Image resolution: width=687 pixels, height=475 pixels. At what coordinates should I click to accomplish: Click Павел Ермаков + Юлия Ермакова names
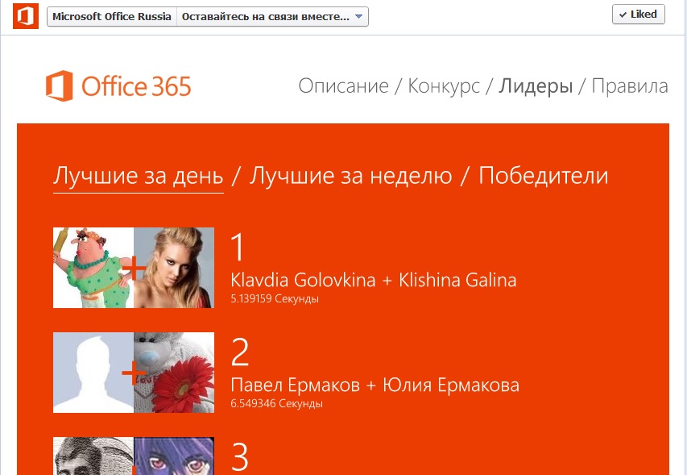(375, 385)
